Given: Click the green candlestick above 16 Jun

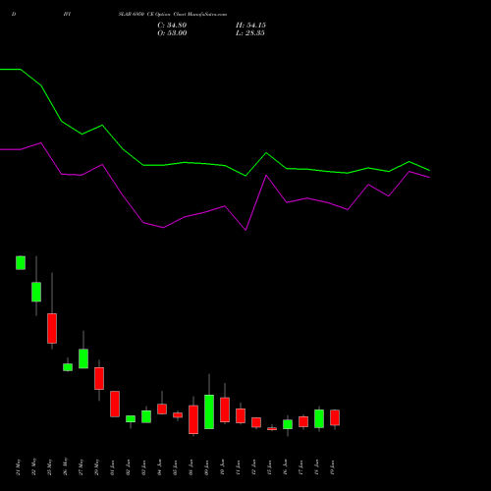Looking at the screenshot, I should tap(288, 424).
